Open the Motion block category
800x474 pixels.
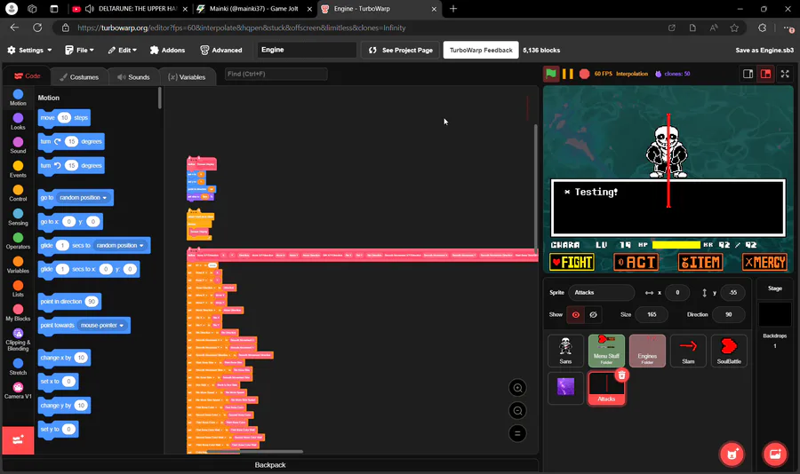click(18, 98)
